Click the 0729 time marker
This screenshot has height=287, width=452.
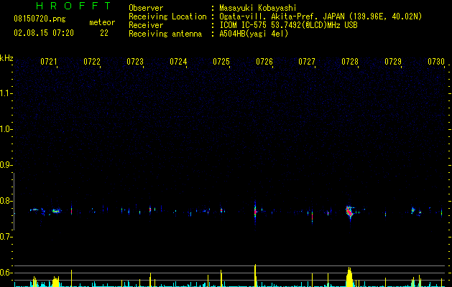point(393,62)
